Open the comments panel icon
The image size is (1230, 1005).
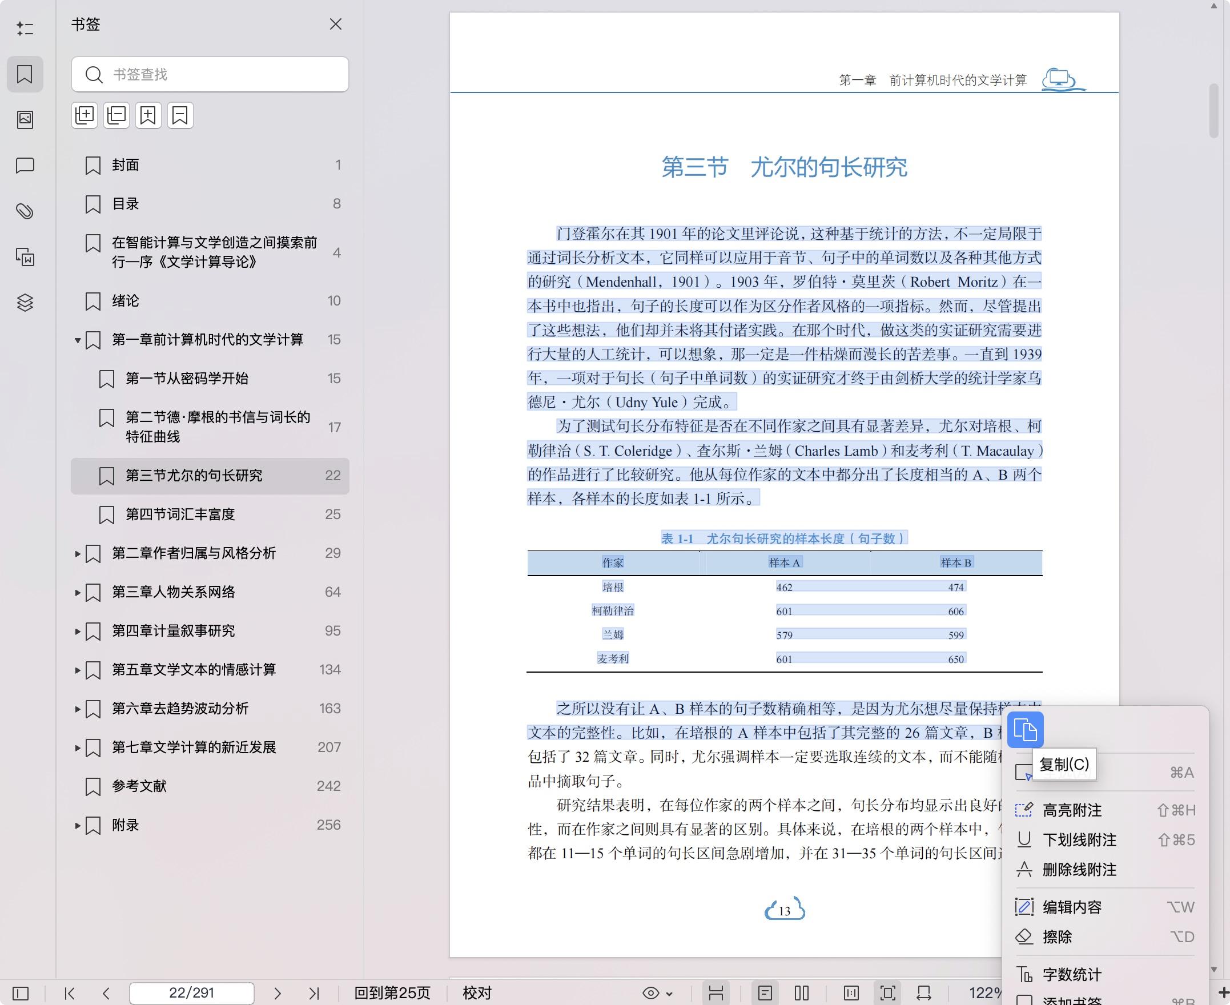click(x=25, y=166)
